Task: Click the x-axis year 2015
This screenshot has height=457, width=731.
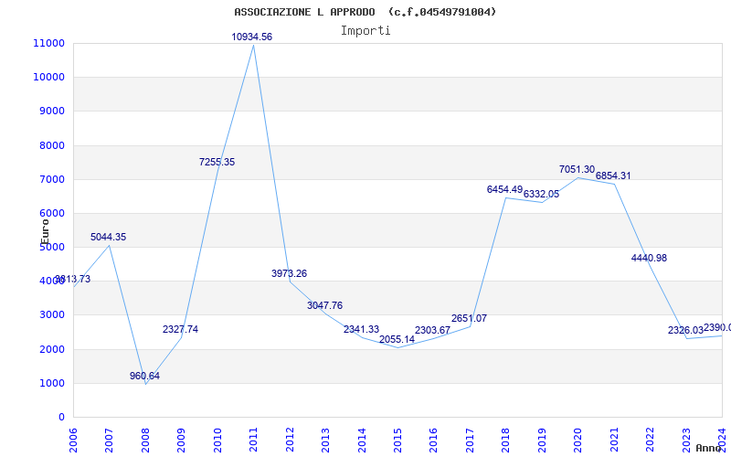Action: [x=397, y=440]
